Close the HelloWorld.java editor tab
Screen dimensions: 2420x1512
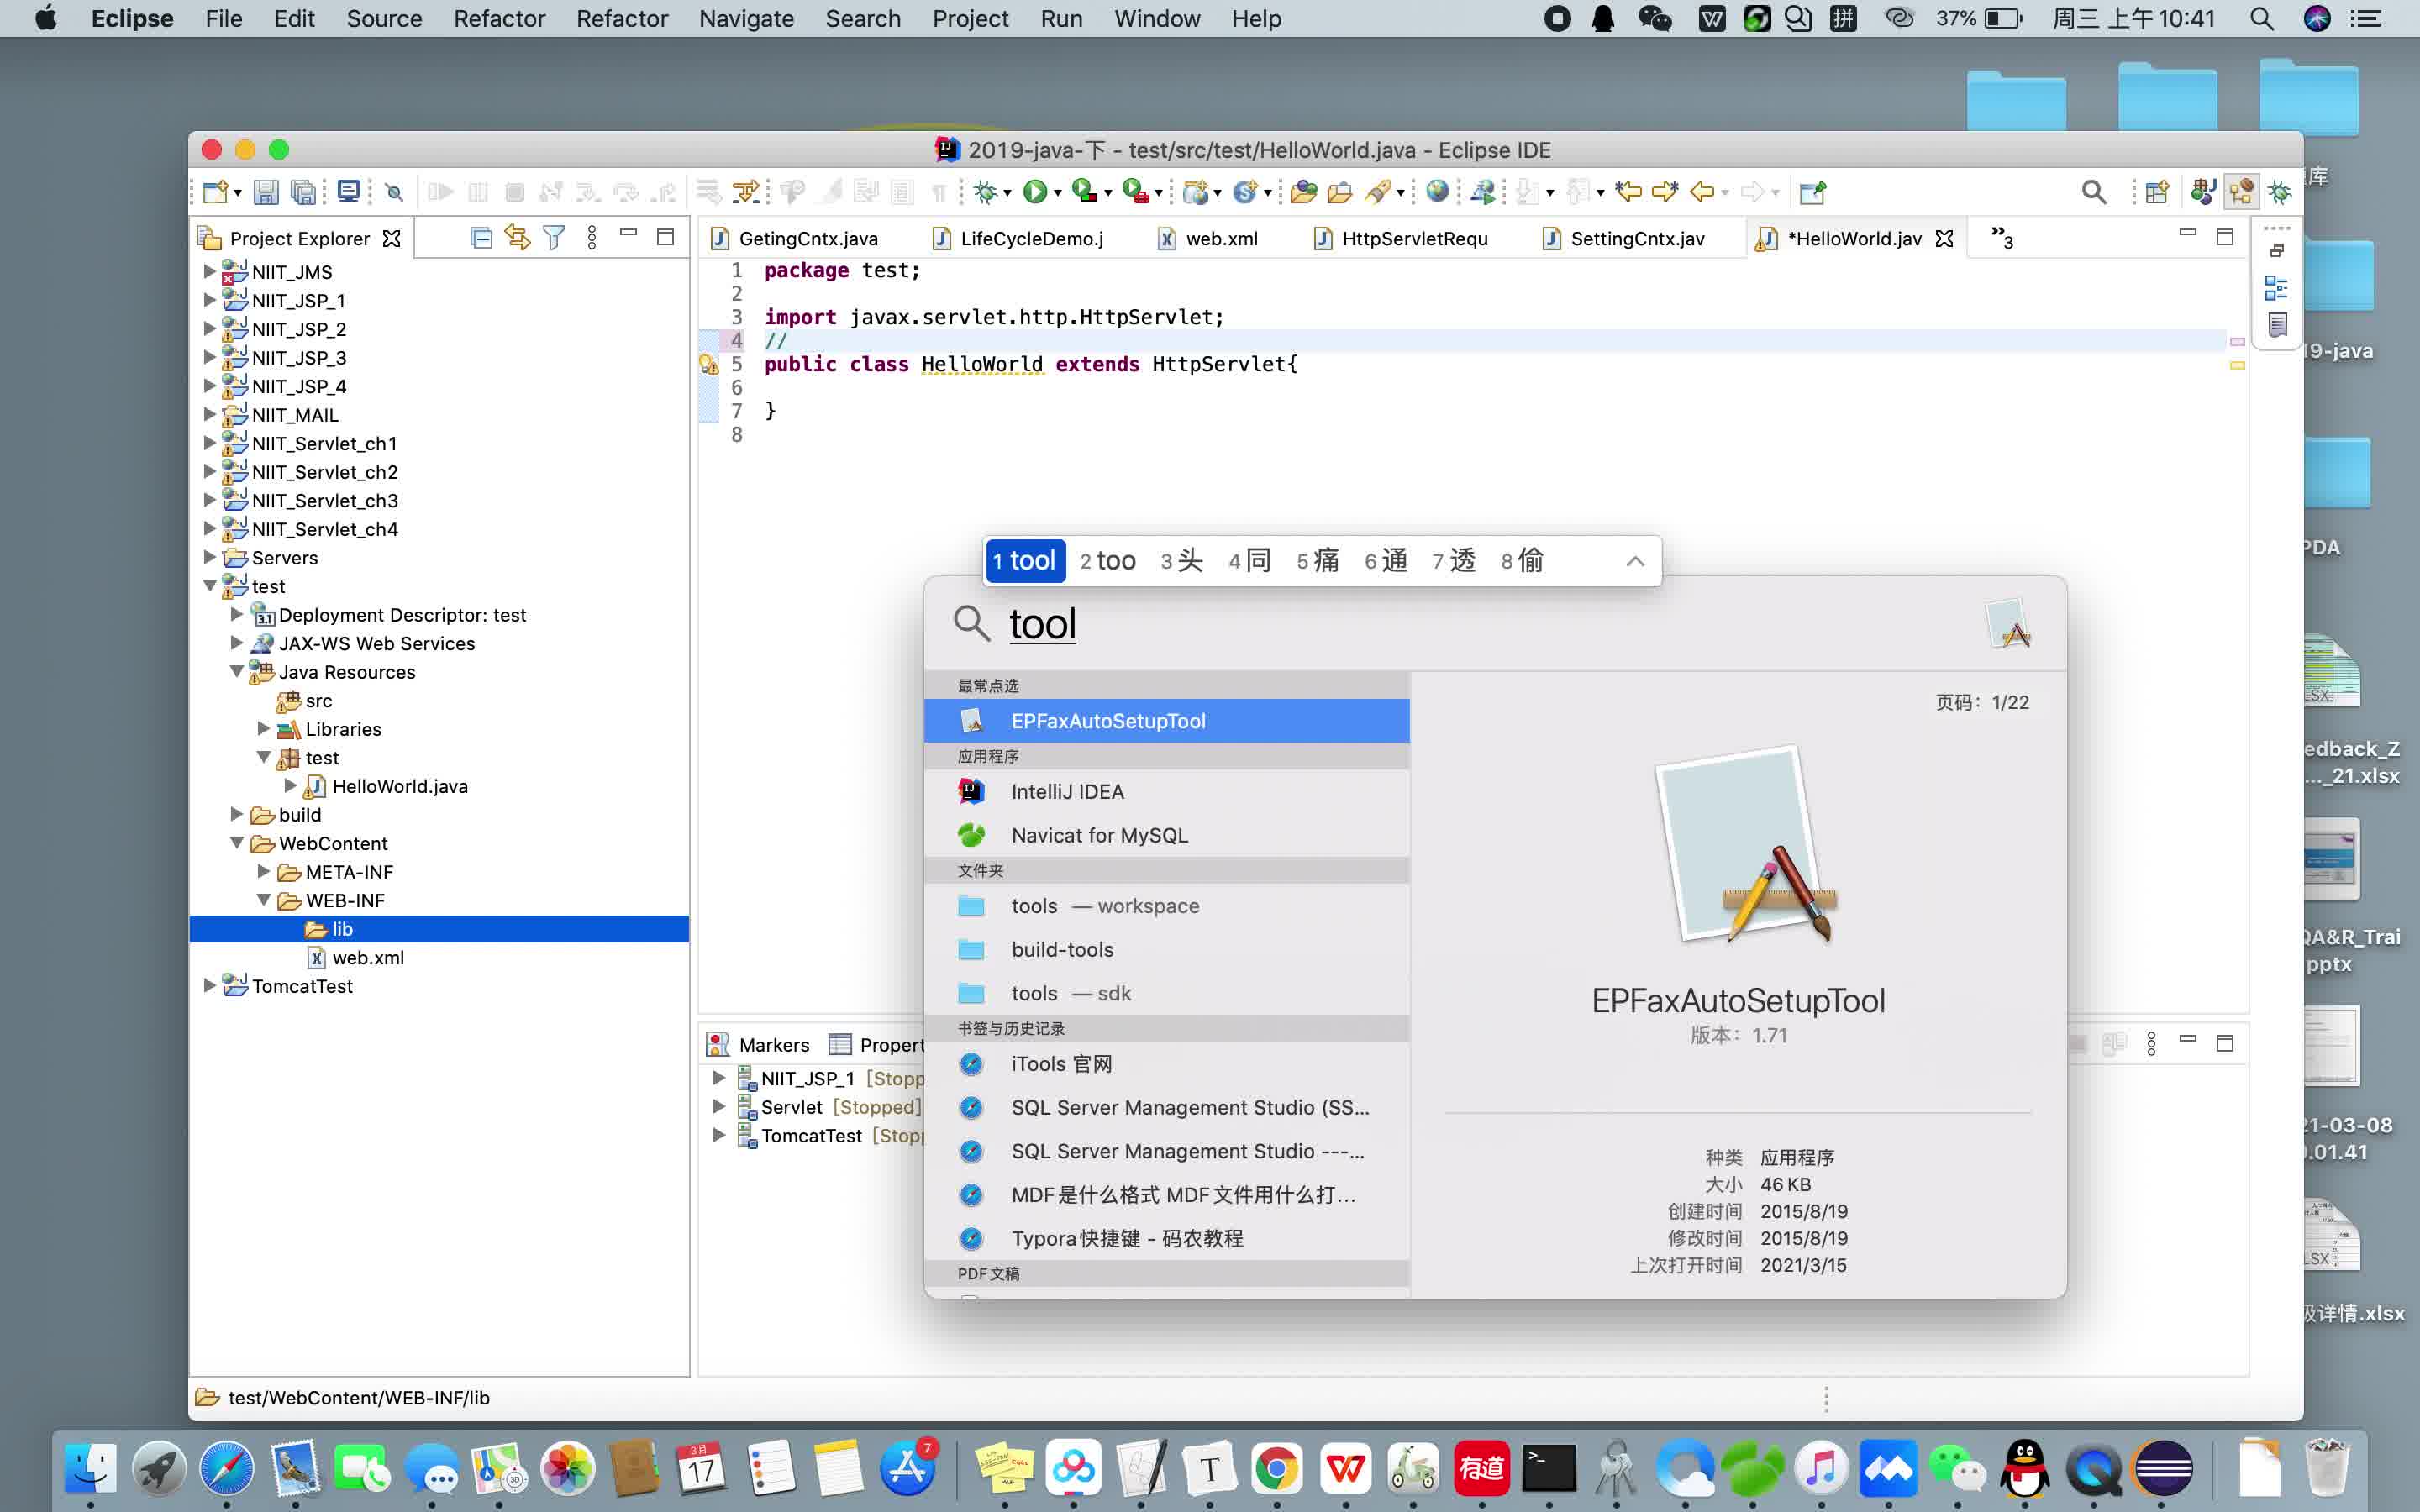coord(1944,238)
